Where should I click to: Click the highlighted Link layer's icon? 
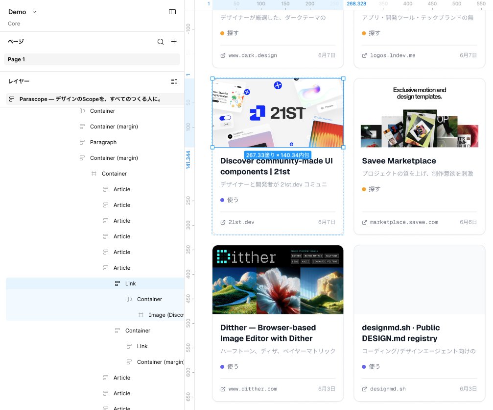[117, 283]
